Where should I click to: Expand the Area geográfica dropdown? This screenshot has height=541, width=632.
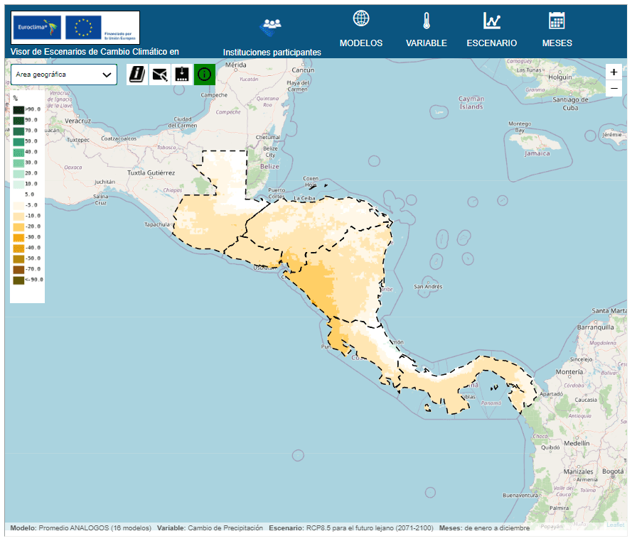(x=64, y=75)
